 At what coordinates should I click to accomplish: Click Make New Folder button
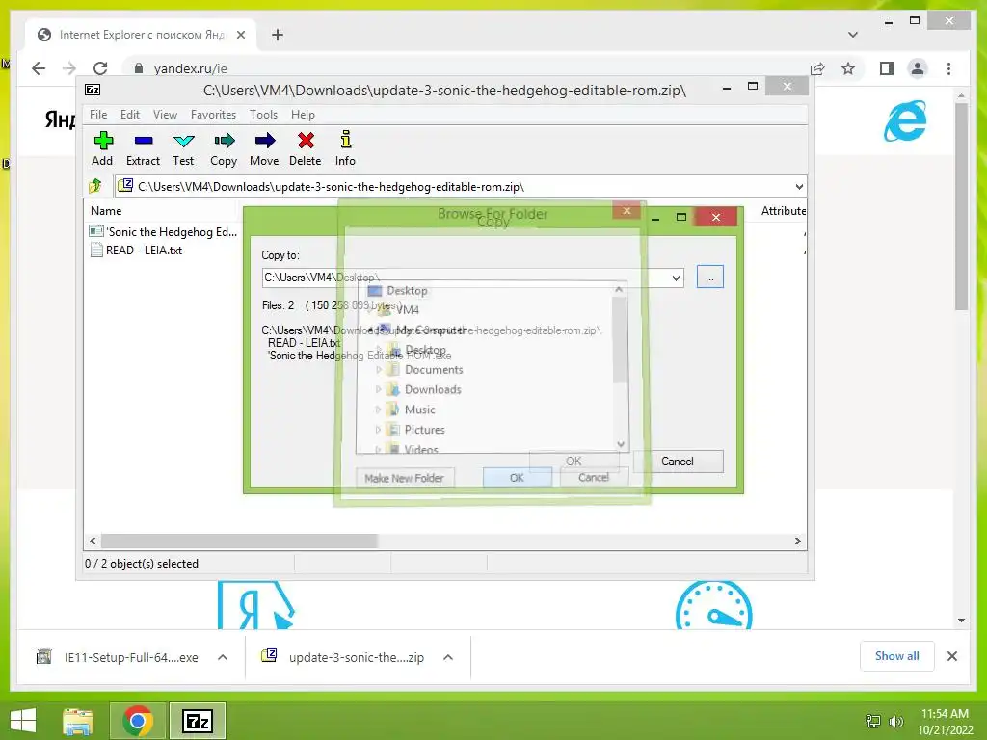[405, 478]
